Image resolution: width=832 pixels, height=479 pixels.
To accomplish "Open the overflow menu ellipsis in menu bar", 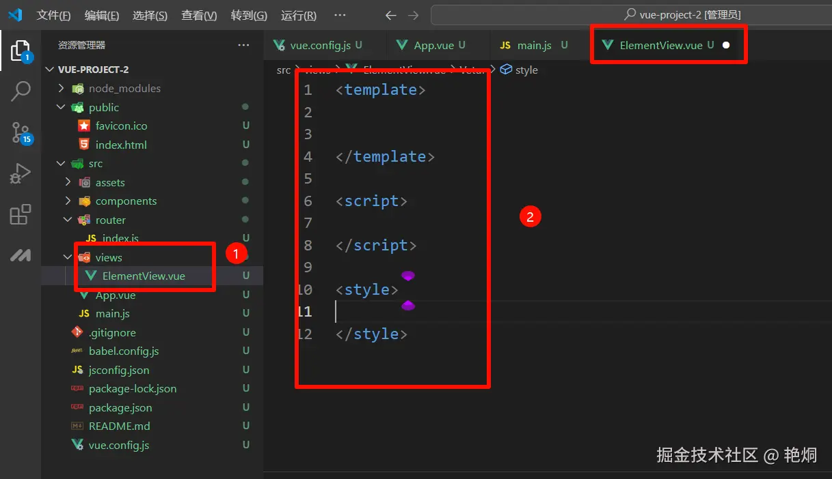I will click(340, 15).
